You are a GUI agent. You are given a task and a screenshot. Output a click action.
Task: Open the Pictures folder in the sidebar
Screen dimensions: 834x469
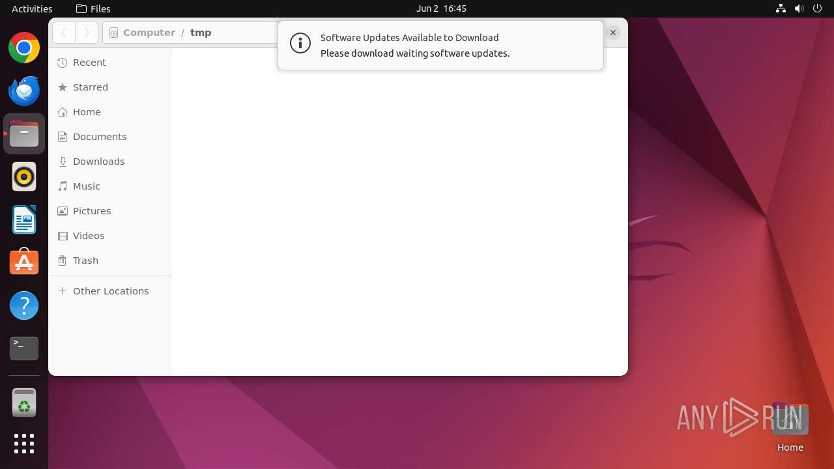point(109,211)
